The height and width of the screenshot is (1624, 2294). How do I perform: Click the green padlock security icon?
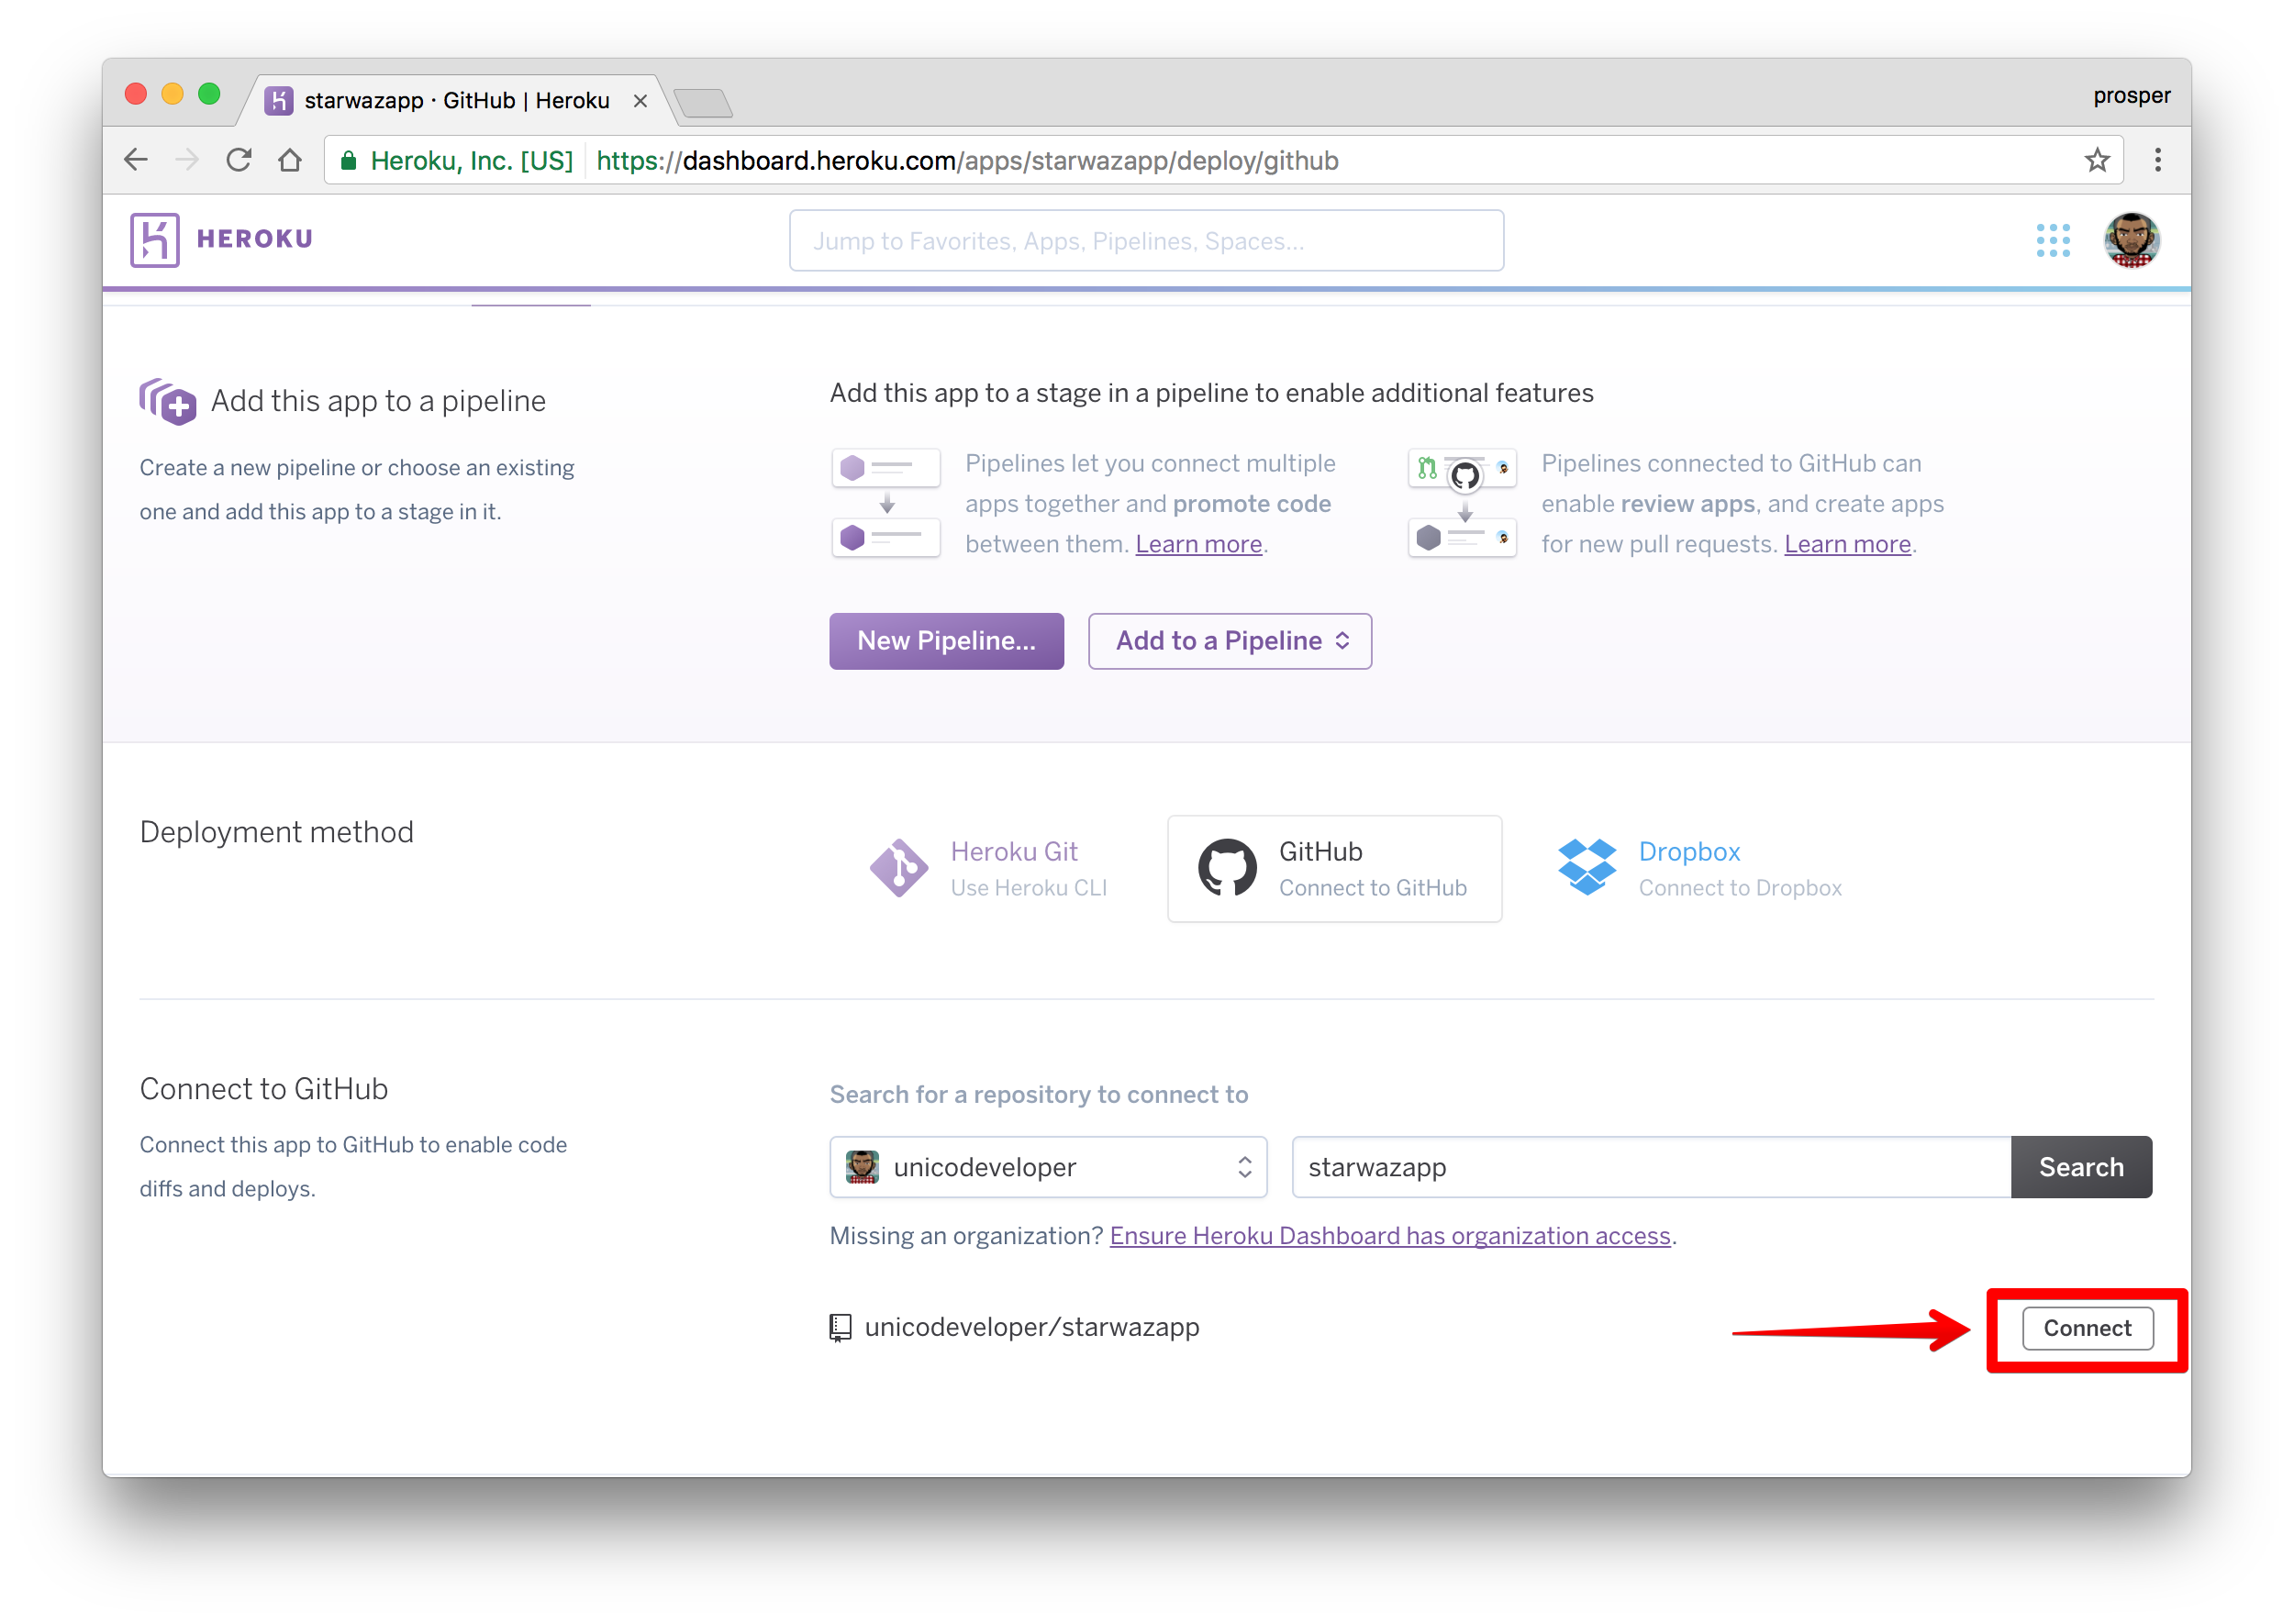tap(348, 160)
